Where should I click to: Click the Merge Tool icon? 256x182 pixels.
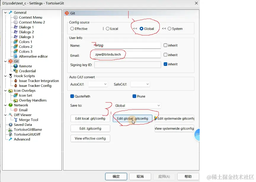pyautogui.click(x=16, y=120)
